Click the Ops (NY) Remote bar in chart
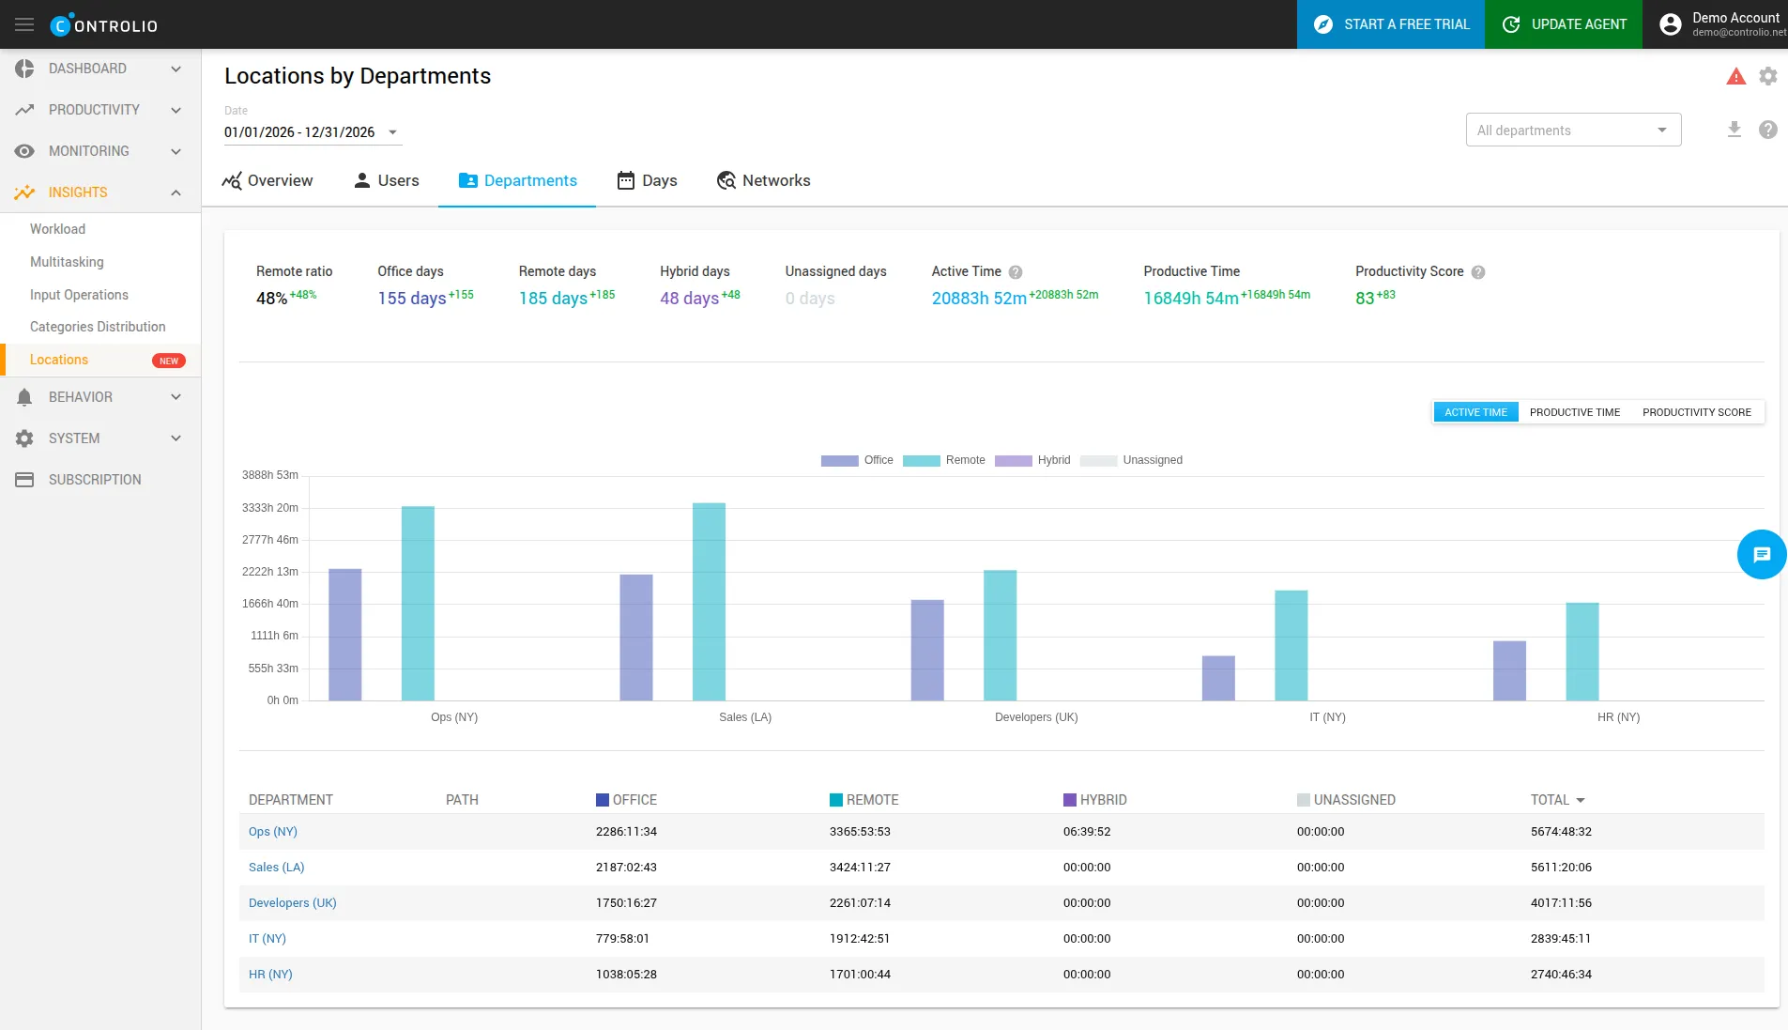Screen dimensions: 1788x1030 418,604
